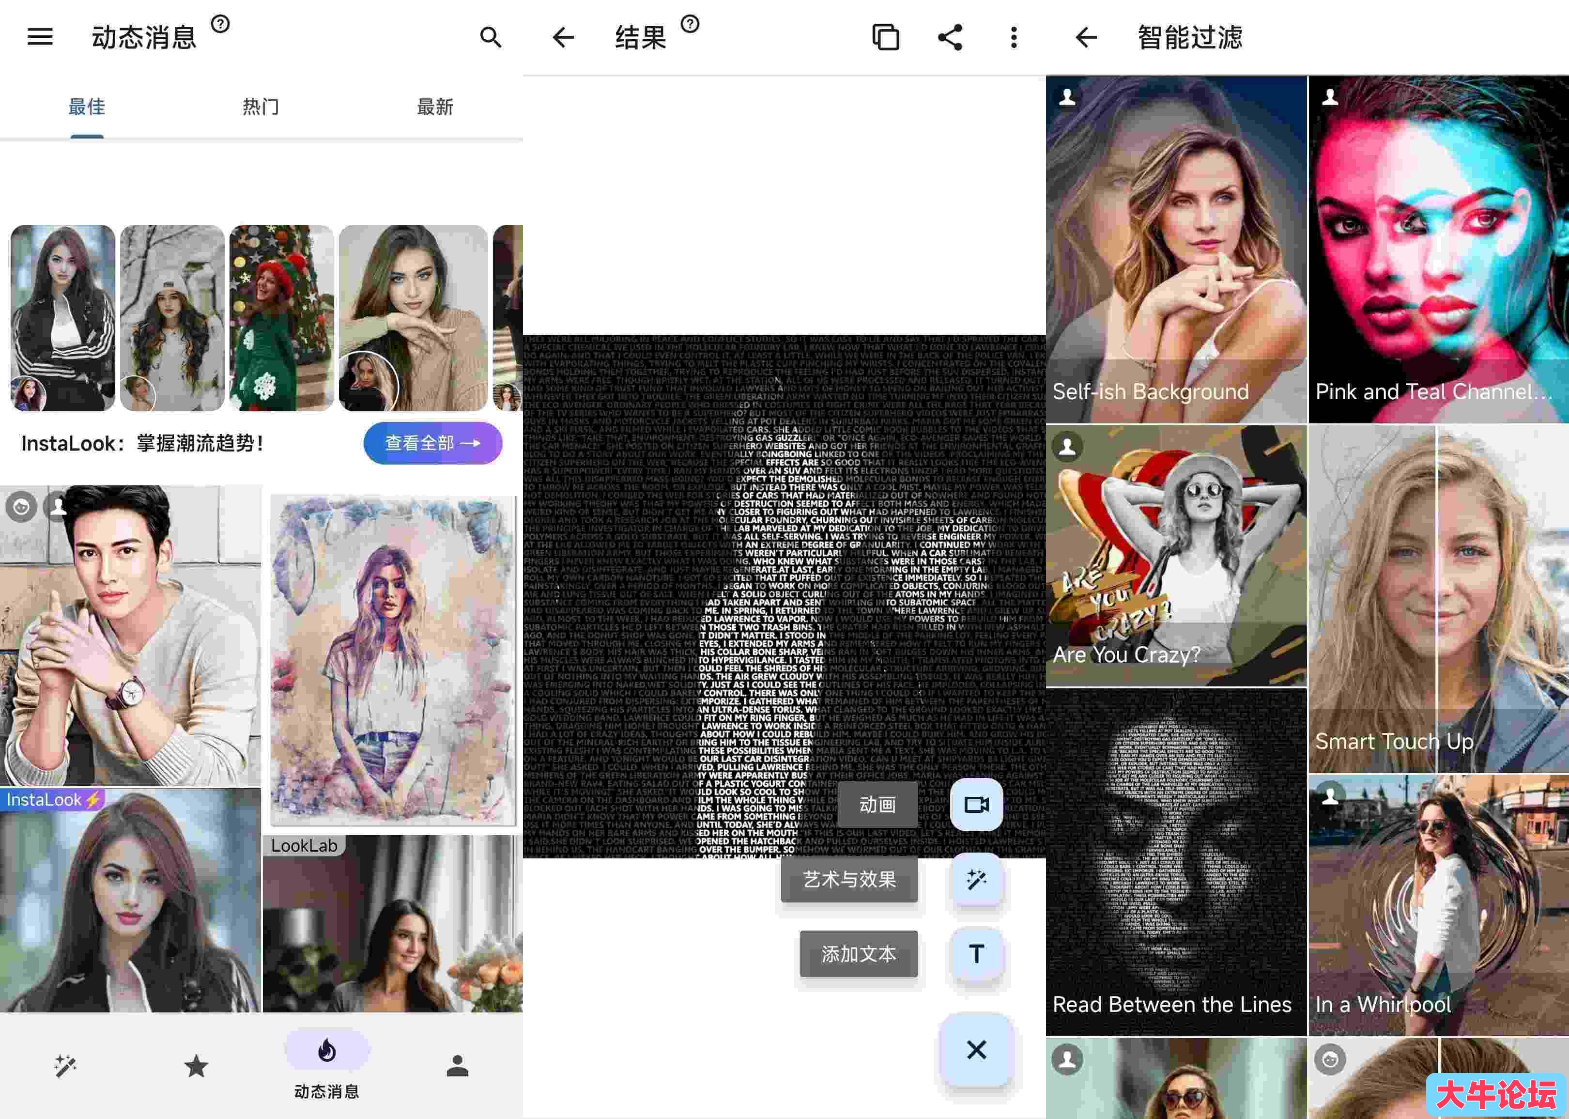
Task: Tap the copy layers icon in the 结果 toolbar
Action: (886, 36)
